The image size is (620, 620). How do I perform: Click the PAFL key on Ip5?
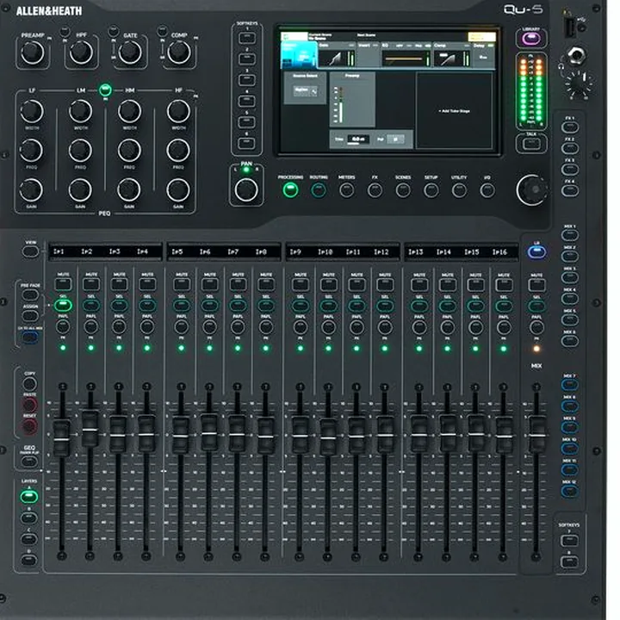182,327
